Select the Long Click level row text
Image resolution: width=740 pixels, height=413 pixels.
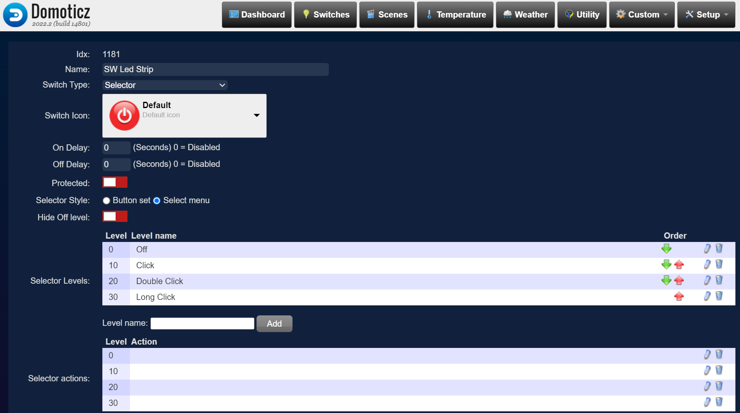155,297
